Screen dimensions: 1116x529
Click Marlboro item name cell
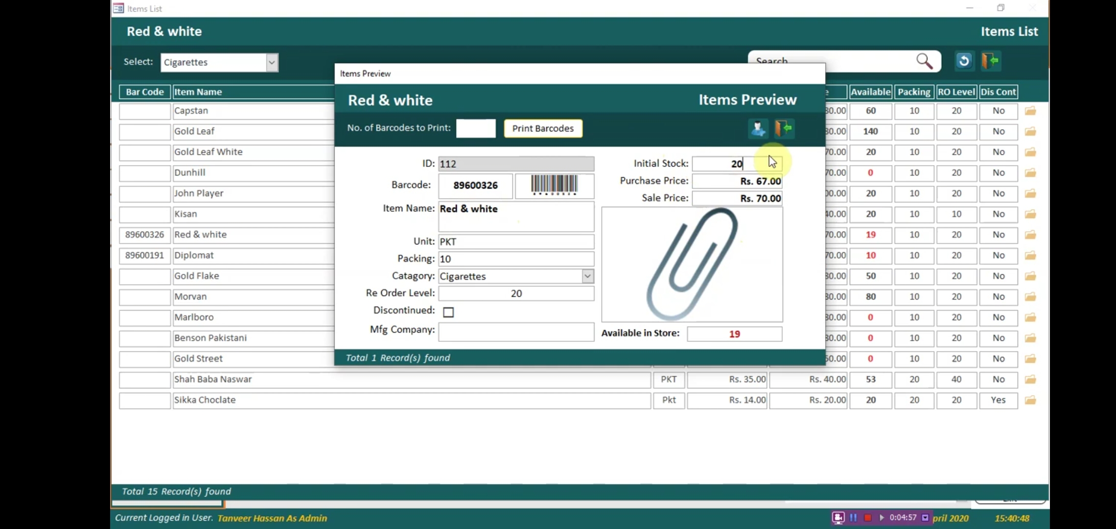(254, 317)
